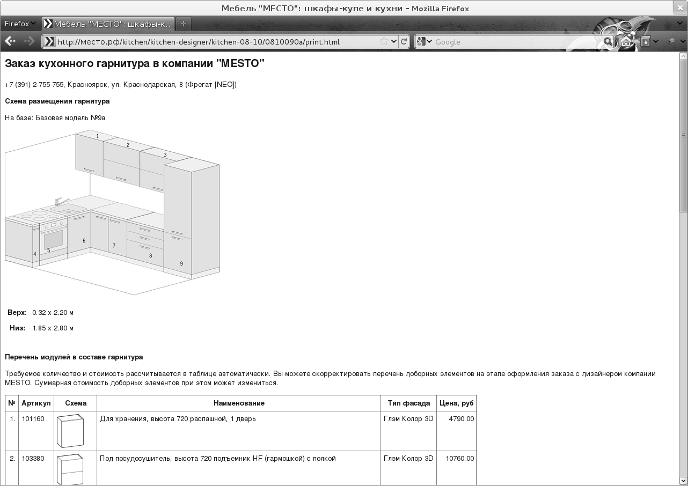This screenshot has height=486, width=688.
Task: Click the module 101160 cabinet scheme thumbnail
Action: pyautogui.click(x=70, y=431)
